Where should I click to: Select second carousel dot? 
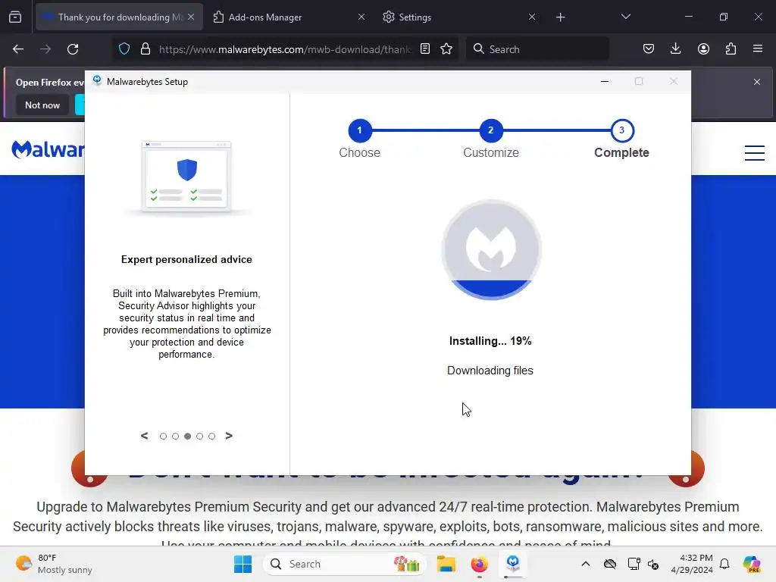(x=175, y=436)
